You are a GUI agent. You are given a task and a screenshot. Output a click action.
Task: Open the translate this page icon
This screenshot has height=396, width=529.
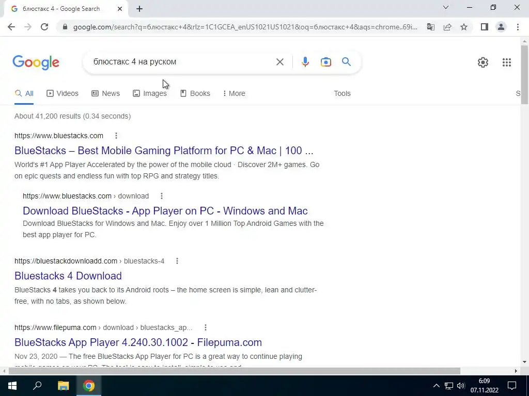(x=431, y=27)
